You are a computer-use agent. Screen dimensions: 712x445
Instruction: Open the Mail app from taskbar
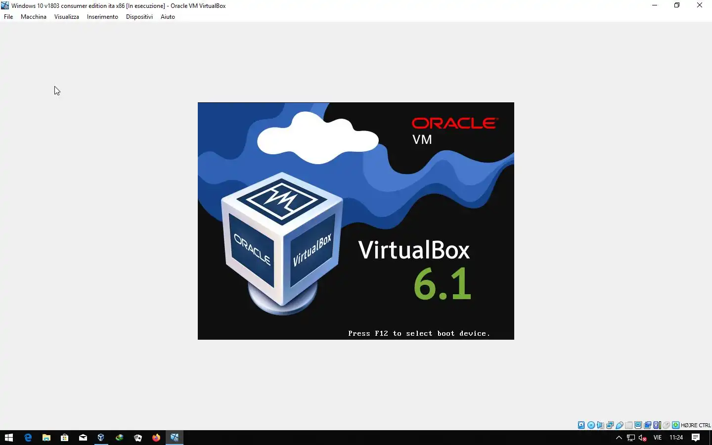click(x=83, y=438)
